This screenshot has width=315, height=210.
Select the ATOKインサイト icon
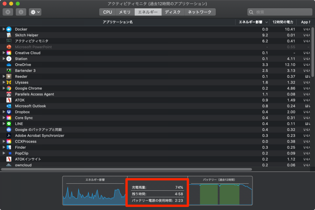coord(9,159)
